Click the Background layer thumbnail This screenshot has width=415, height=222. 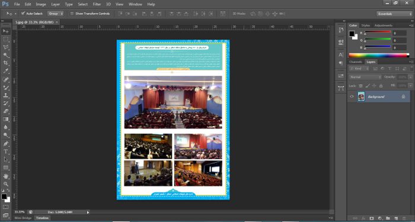click(x=361, y=96)
